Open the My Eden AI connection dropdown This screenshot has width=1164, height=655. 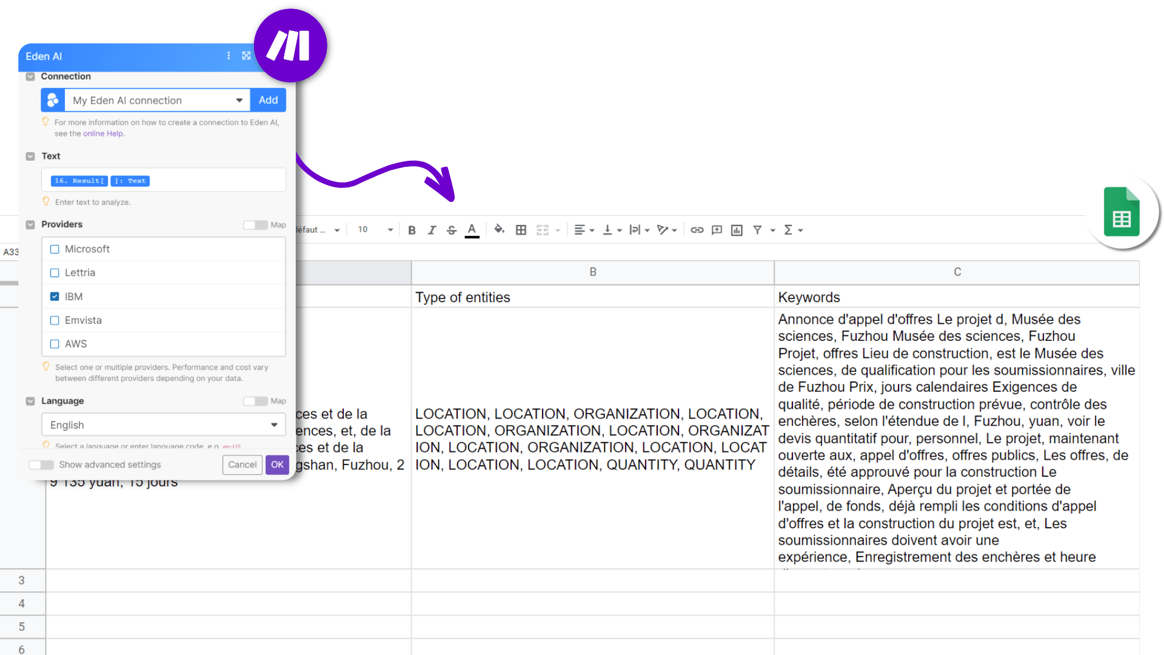point(239,100)
